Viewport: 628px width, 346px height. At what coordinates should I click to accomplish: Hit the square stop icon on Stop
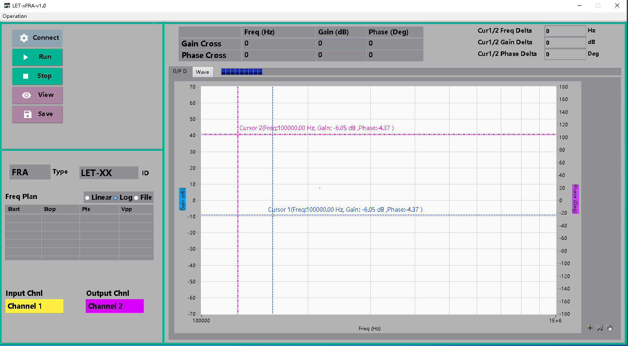(x=26, y=76)
